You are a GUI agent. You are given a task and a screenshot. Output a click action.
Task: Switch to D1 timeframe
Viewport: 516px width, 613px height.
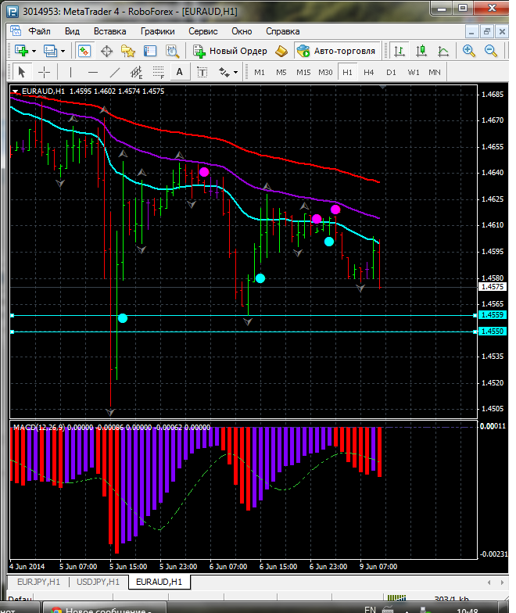391,72
